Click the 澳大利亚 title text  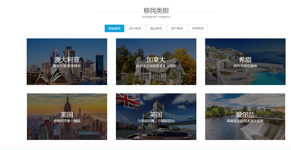coord(67,60)
